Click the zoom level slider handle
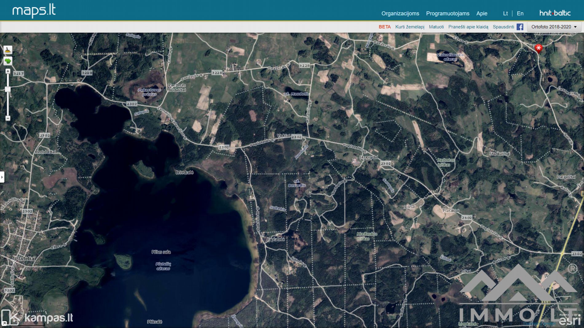This screenshot has width=584, height=328. click(8, 89)
